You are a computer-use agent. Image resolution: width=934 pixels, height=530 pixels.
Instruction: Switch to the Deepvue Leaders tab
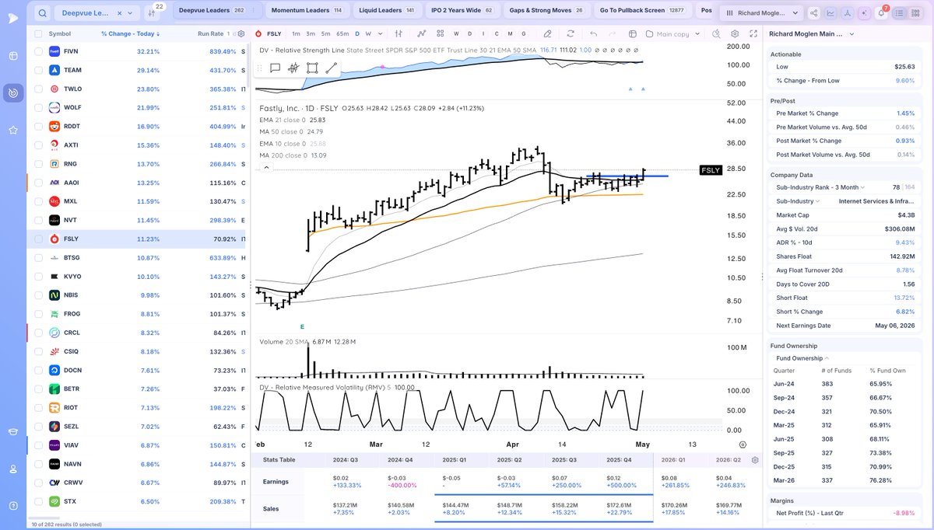(217, 11)
